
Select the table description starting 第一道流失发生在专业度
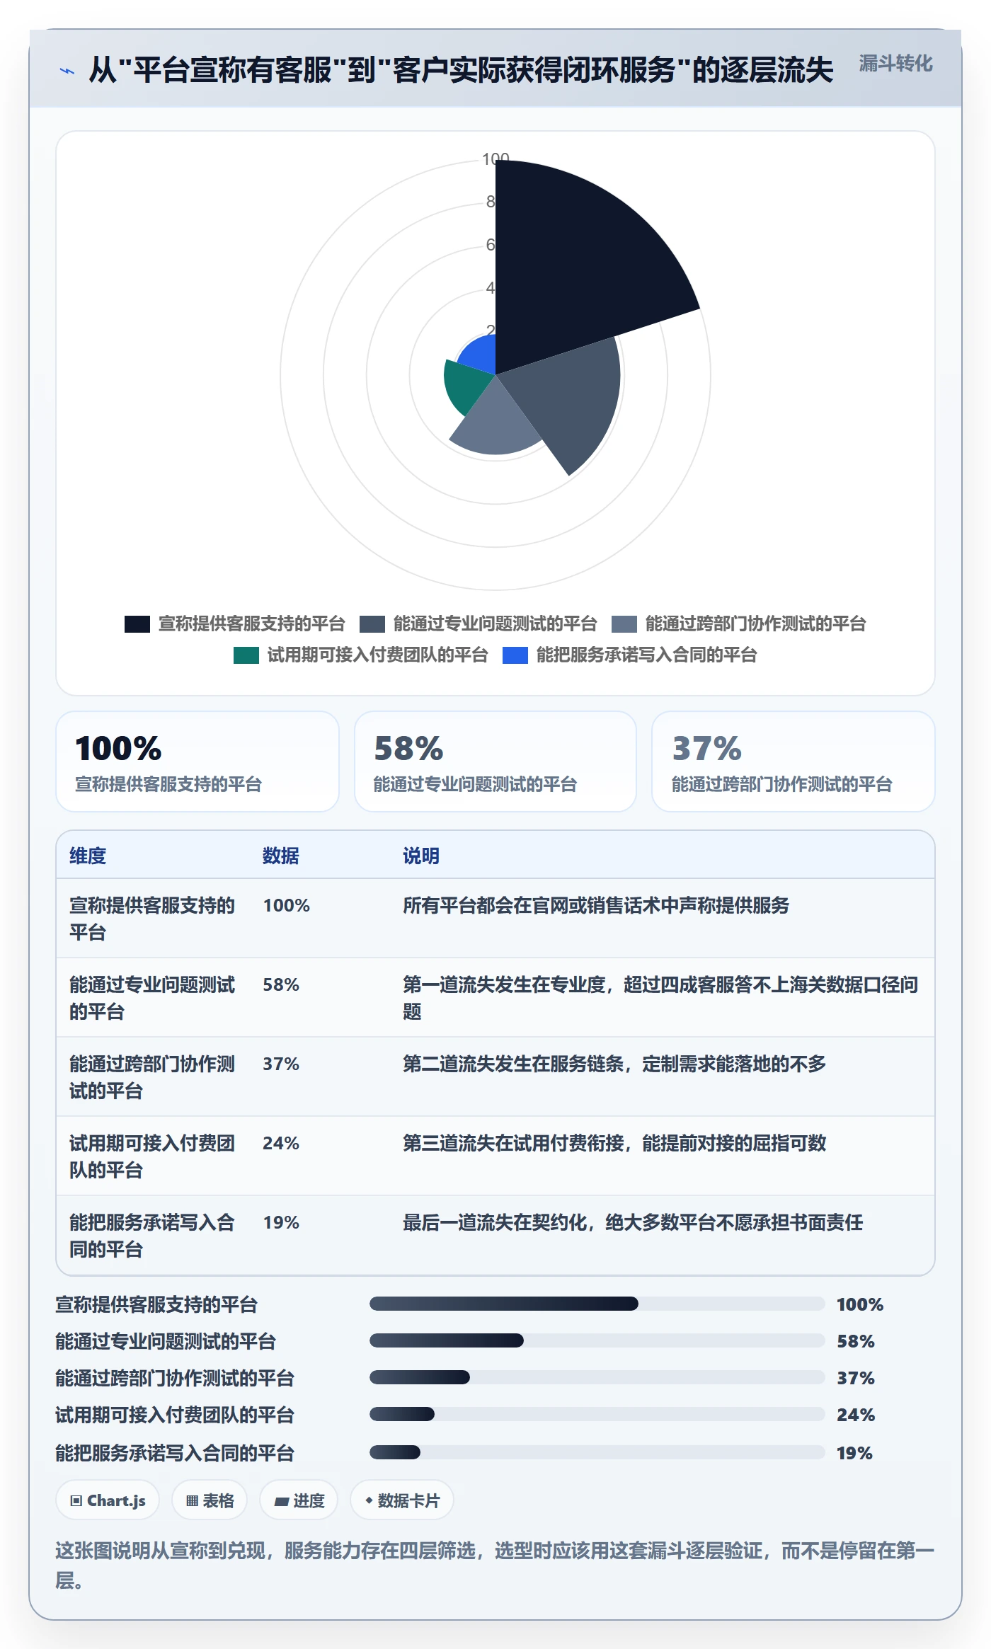pyautogui.click(x=661, y=998)
